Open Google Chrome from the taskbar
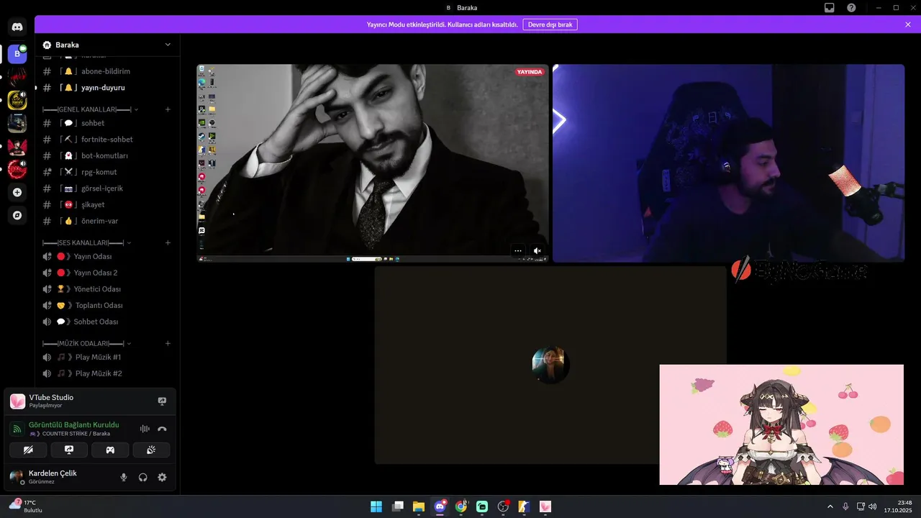921x518 pixels. tap(460, 506)
